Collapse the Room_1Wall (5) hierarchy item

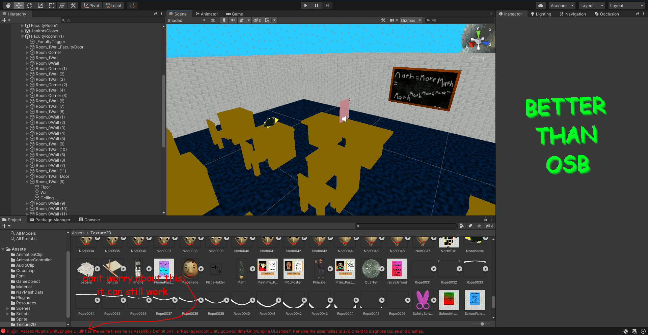(x=27, y=182)
